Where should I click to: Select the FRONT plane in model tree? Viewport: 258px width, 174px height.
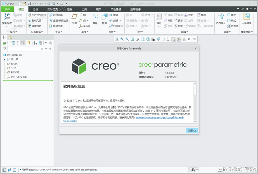pos(13,72)
